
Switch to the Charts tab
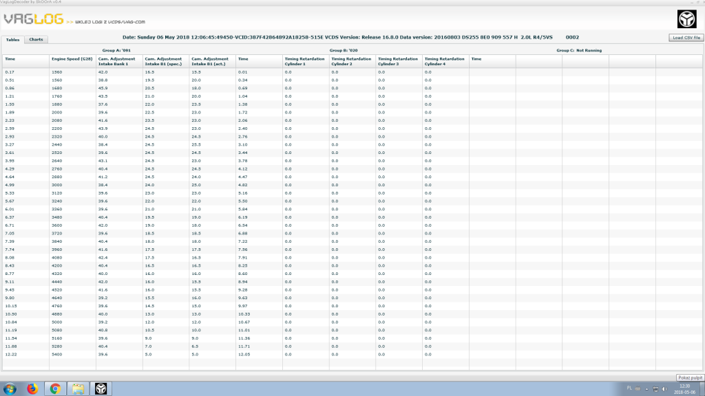36,39
